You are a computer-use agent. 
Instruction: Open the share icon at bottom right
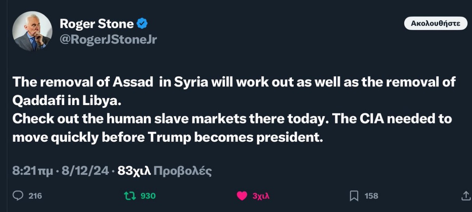[x=466, y=196]
